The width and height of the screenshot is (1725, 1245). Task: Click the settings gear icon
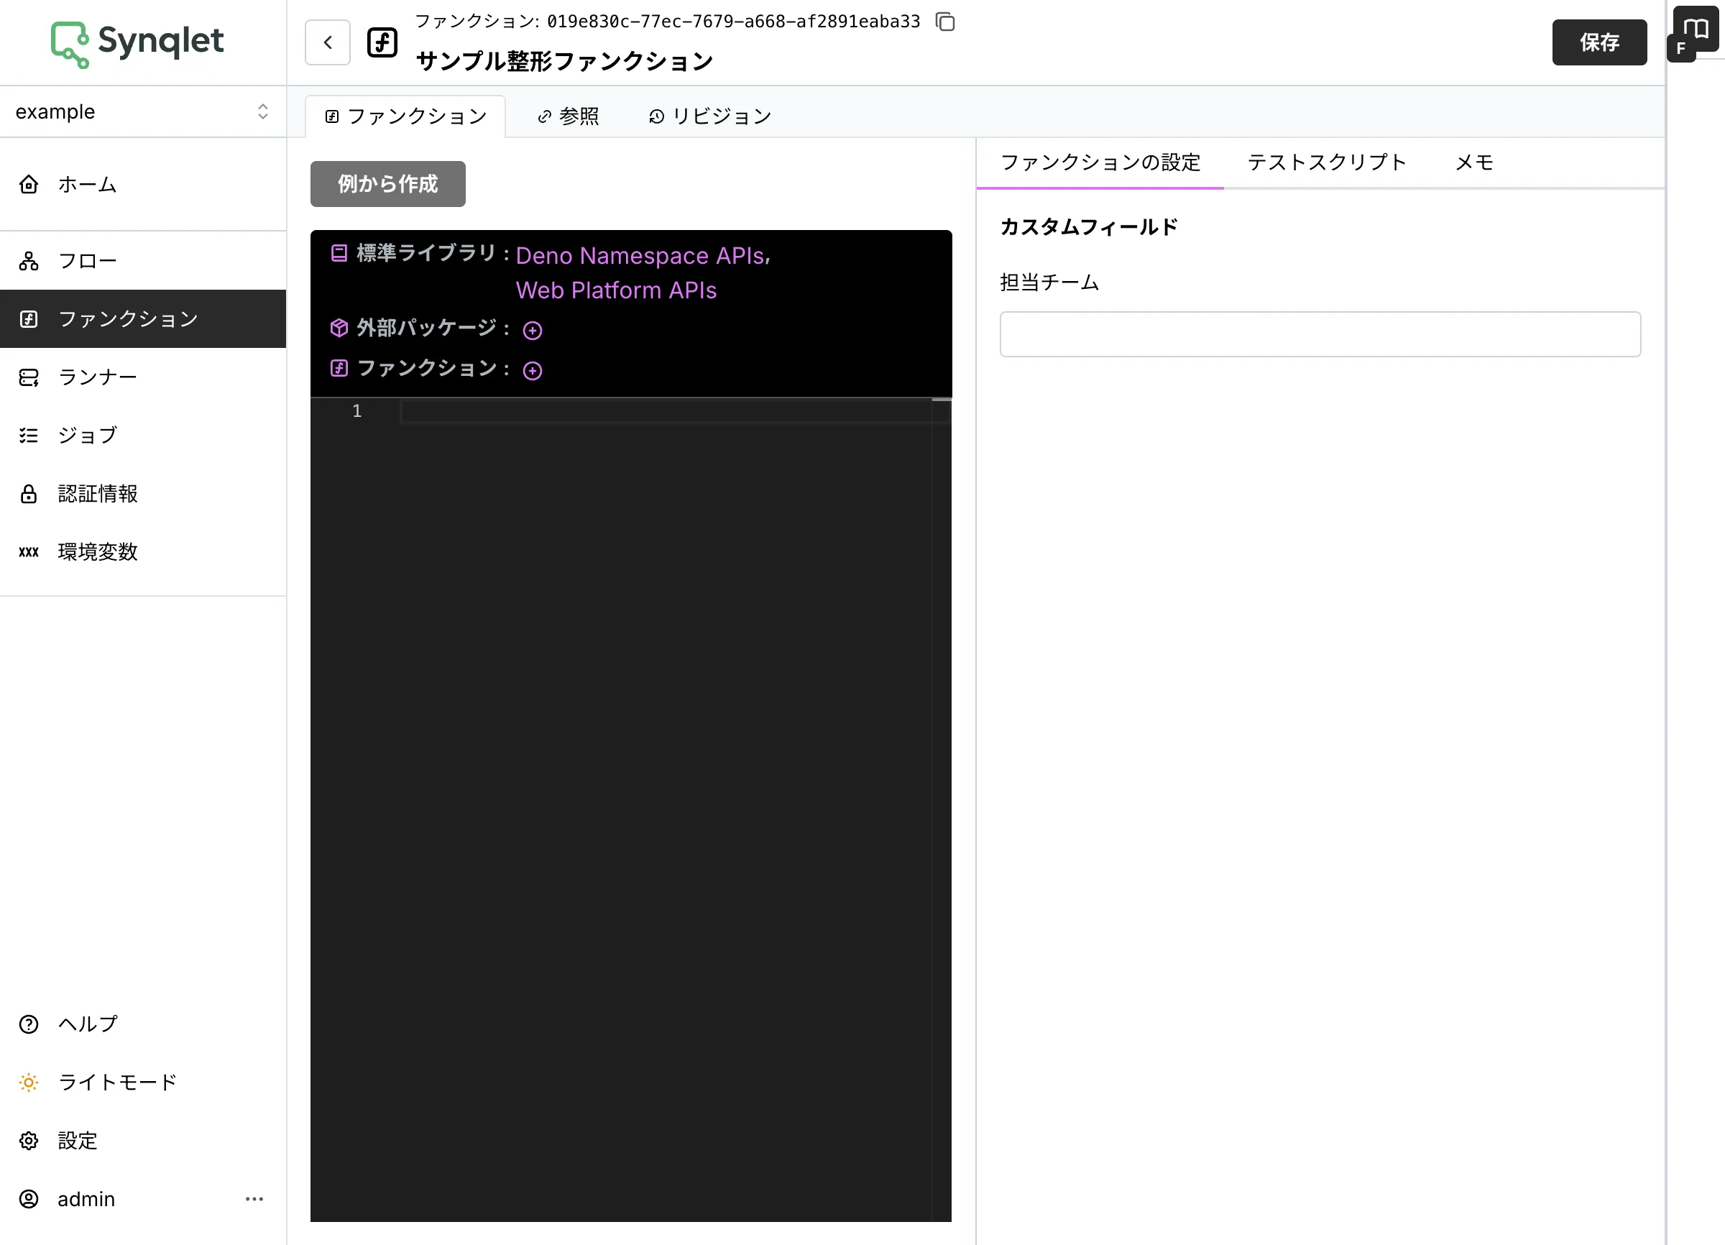click(29, 1141)
